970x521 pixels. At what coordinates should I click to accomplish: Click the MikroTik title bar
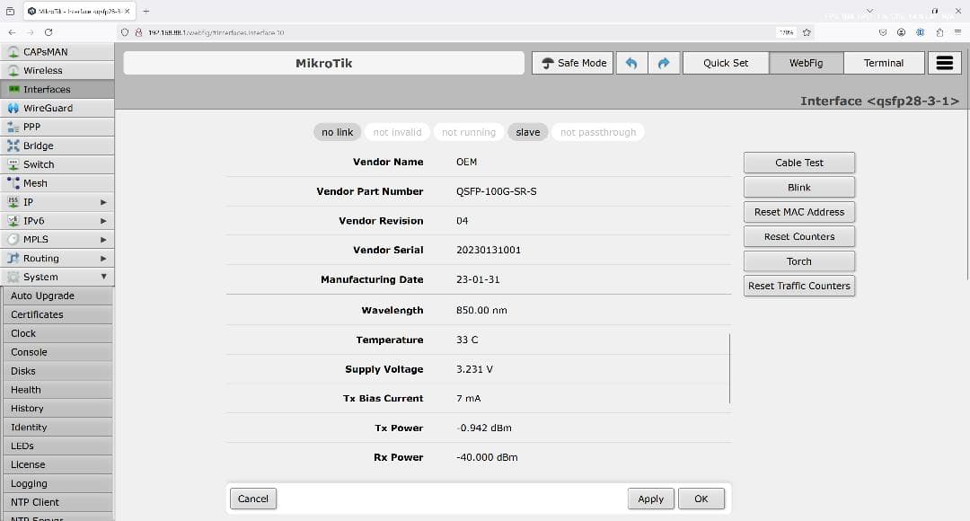click(323, 63)
